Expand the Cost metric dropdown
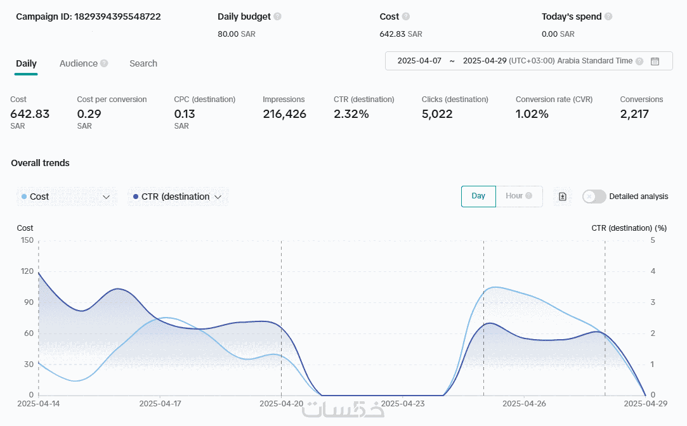Viewport: 687px width, 426px height. point(107,197)
